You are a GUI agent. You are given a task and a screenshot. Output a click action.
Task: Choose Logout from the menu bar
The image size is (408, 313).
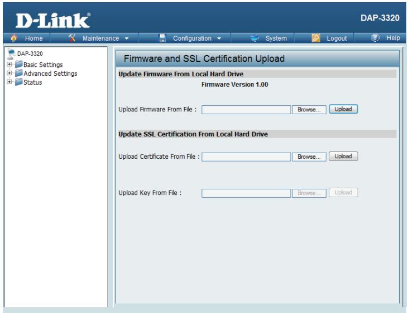coord(337,38)
